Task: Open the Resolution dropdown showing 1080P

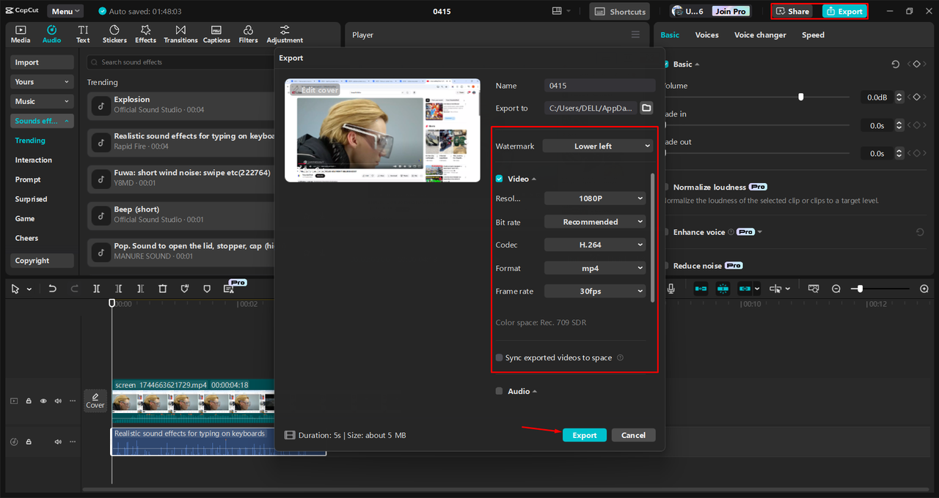Action: tap(595, 198)
